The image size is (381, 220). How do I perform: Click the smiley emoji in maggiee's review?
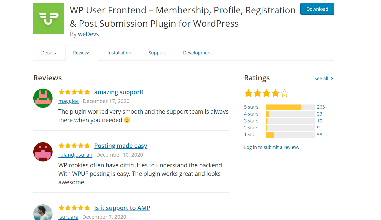pos(127,120)
